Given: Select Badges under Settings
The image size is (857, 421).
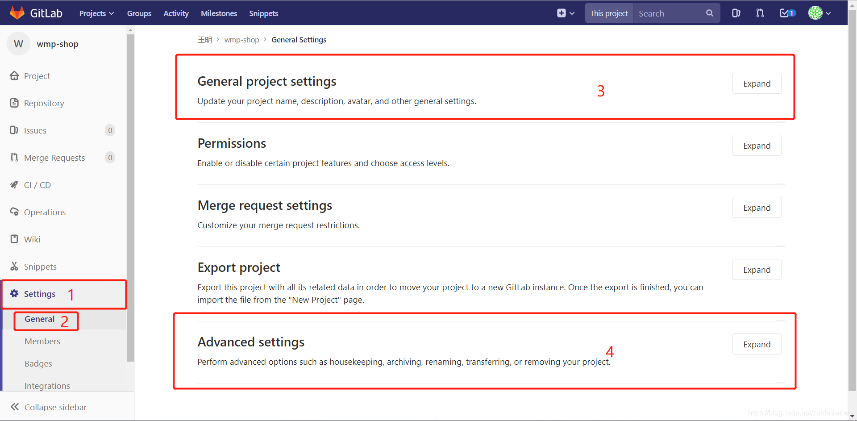Looking at the screenshot, I should click(38, 363).
